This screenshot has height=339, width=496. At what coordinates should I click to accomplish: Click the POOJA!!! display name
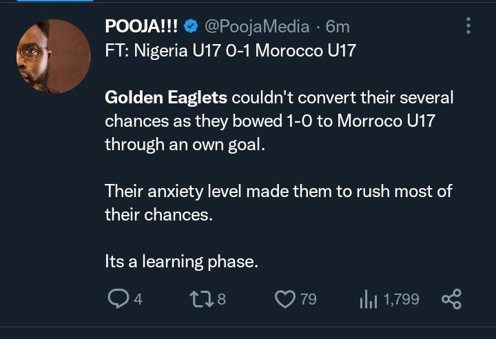pos(141,27)
